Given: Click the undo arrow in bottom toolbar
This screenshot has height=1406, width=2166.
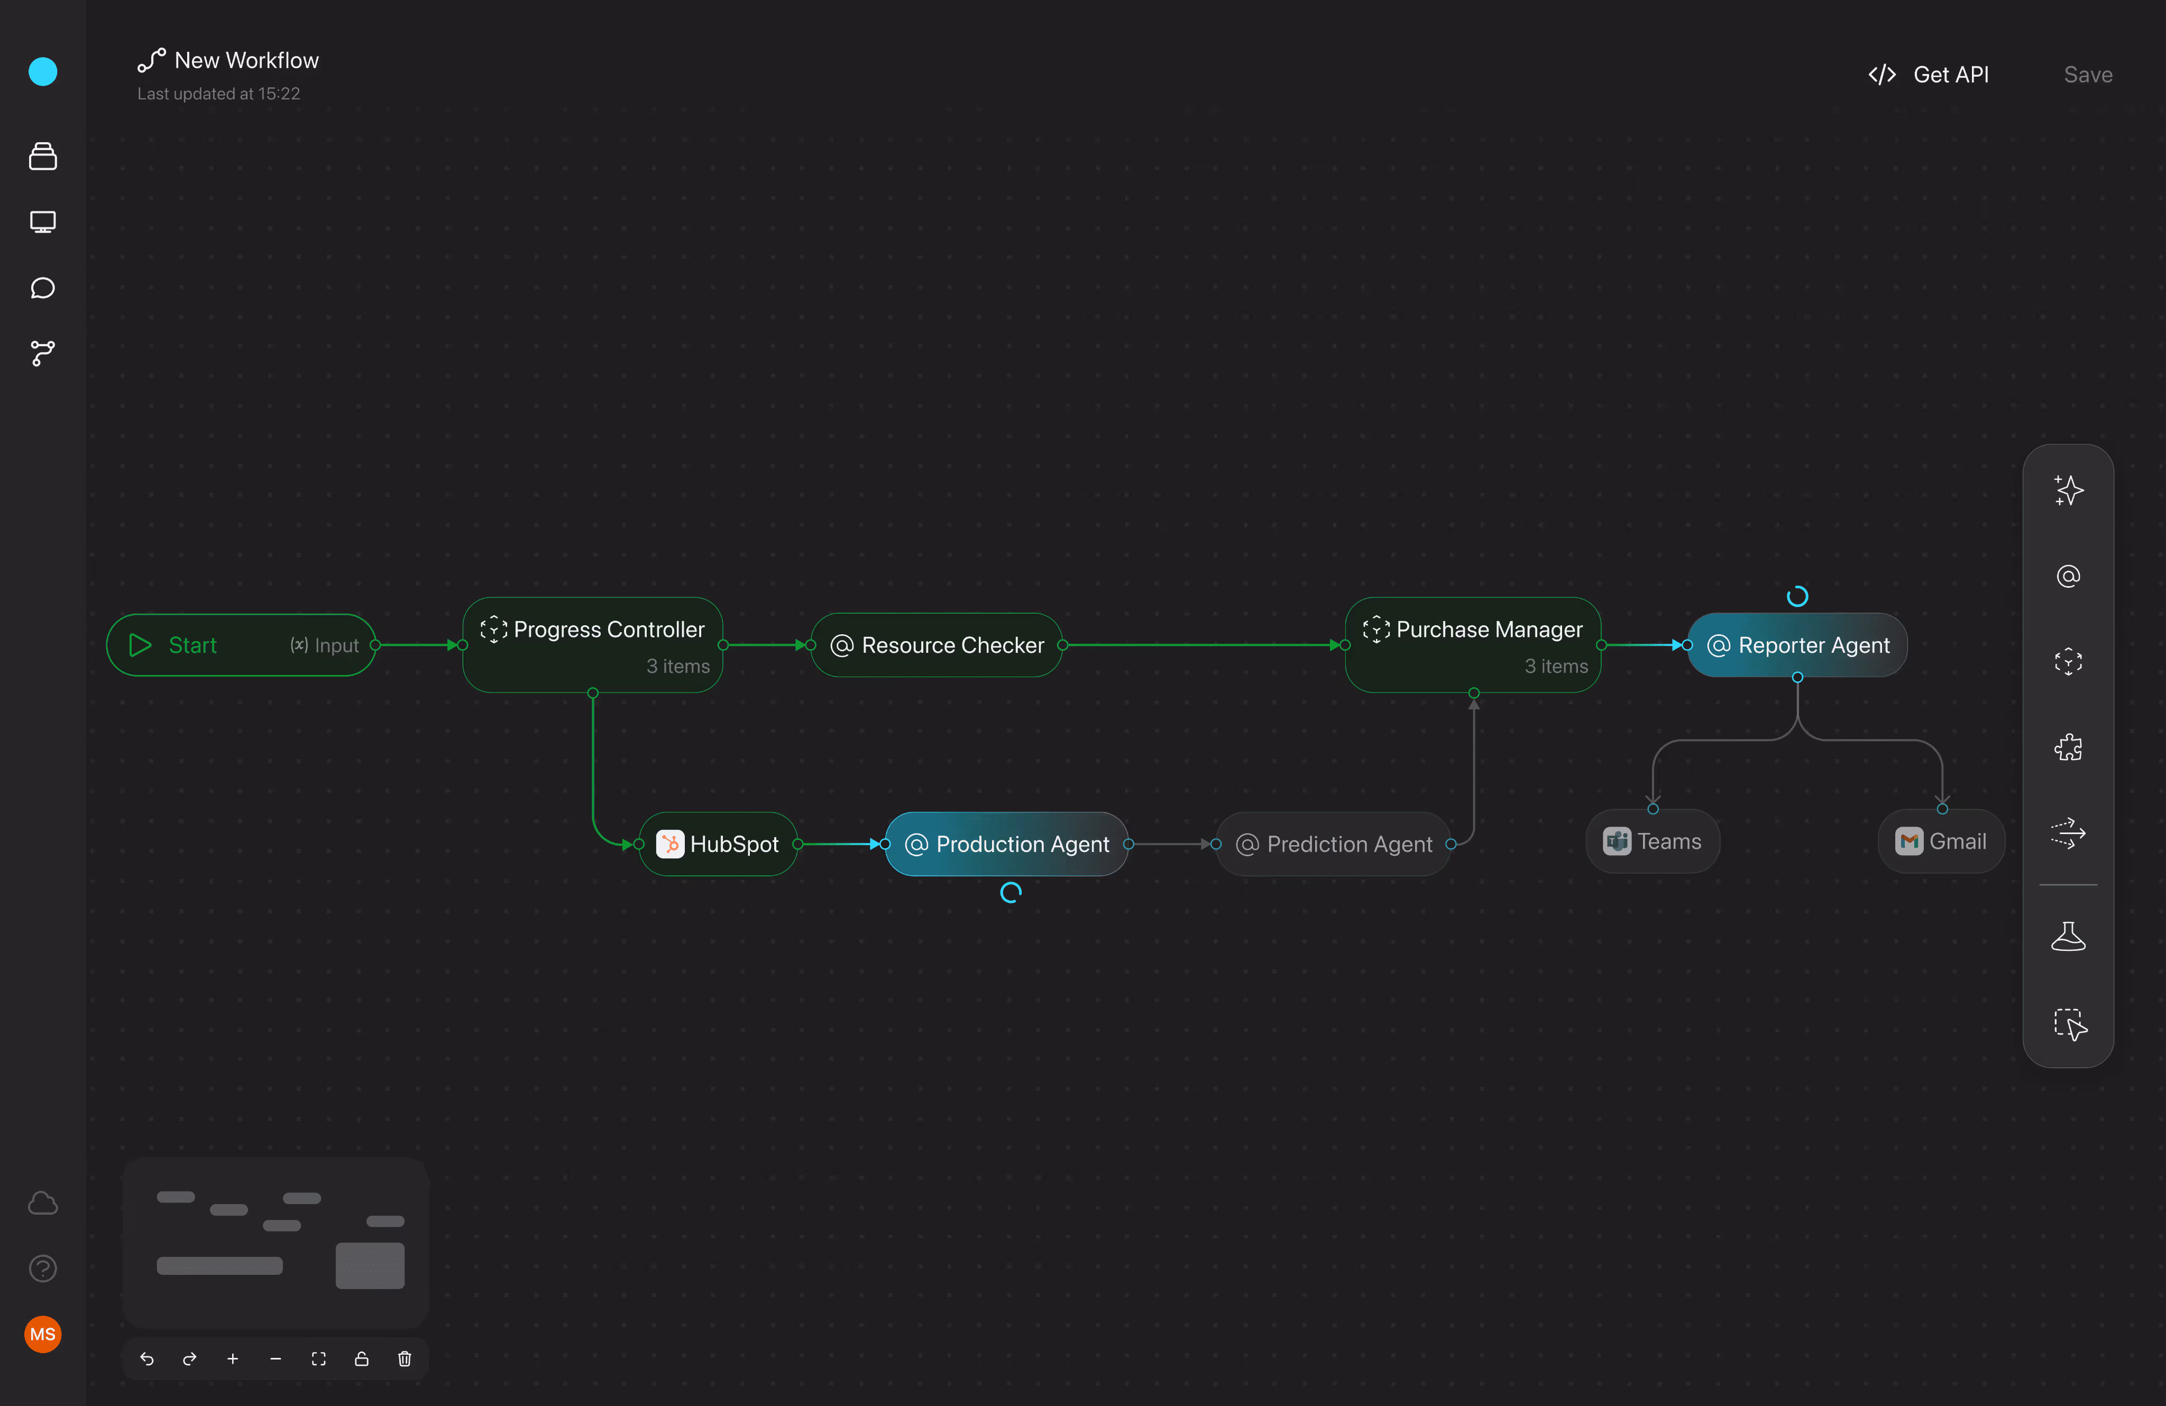Looking at the screenshot, I should [x=146, y=1359].
